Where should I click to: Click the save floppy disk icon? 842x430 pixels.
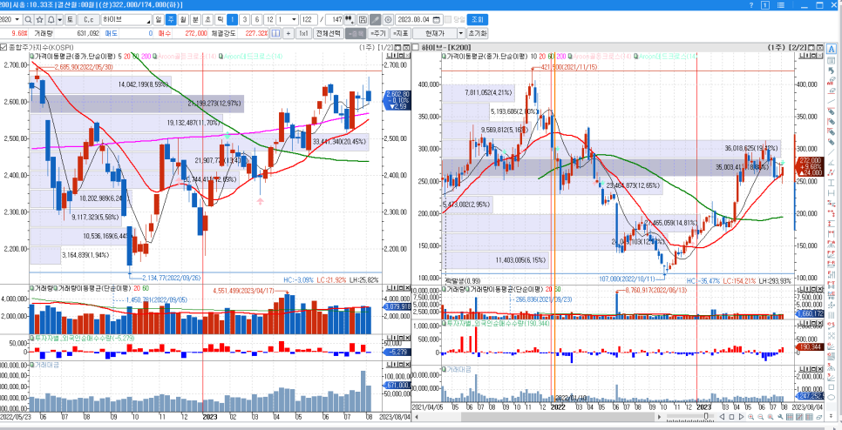coord(363,19)
